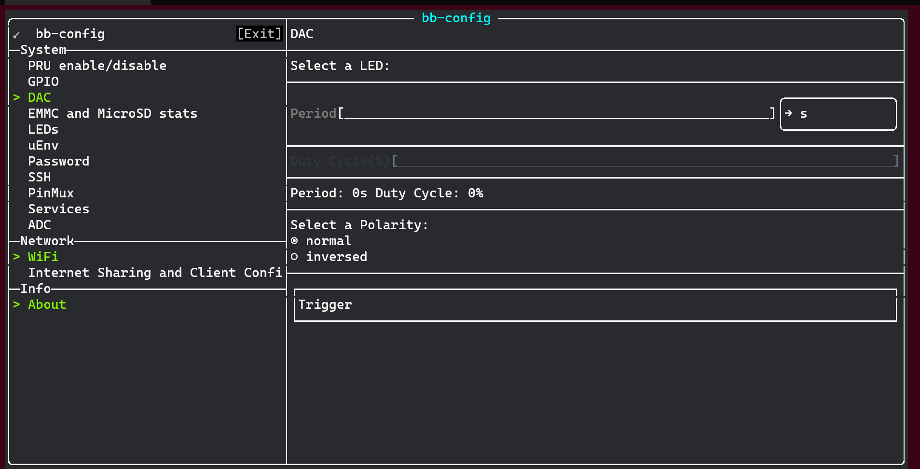Select the ADC menu entry

(x=40, y=225)
